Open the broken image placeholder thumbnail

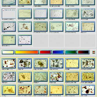tap(9, 13)
